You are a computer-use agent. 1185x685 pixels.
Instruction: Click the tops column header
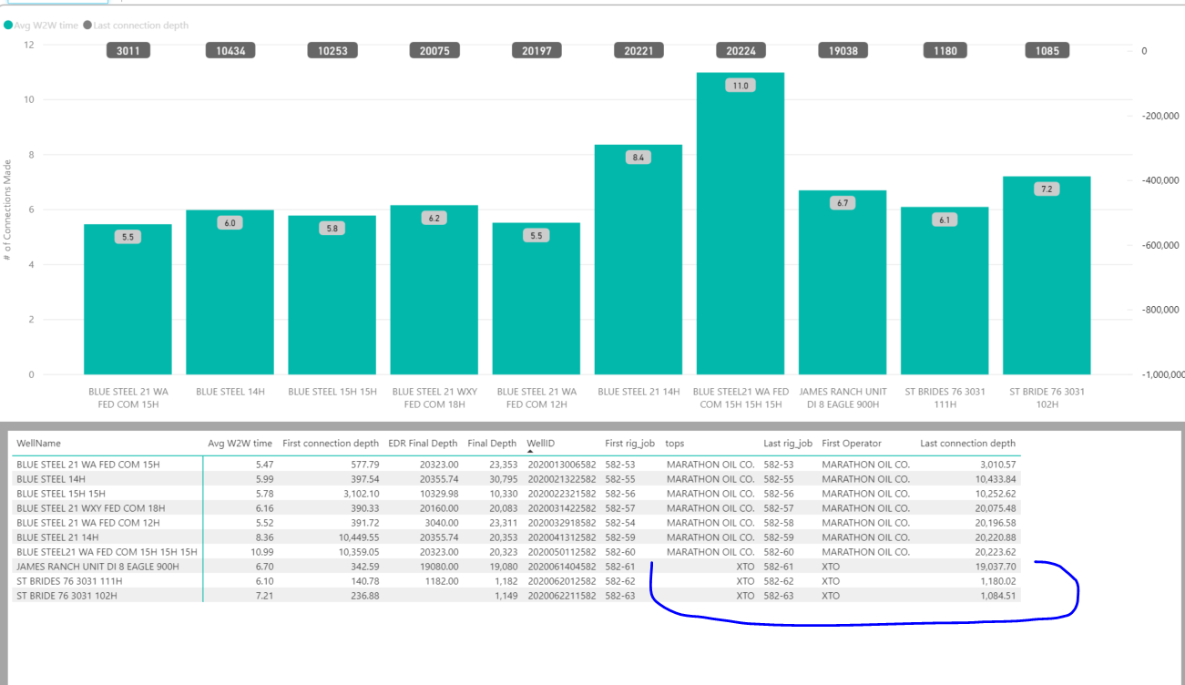[674, 444]
